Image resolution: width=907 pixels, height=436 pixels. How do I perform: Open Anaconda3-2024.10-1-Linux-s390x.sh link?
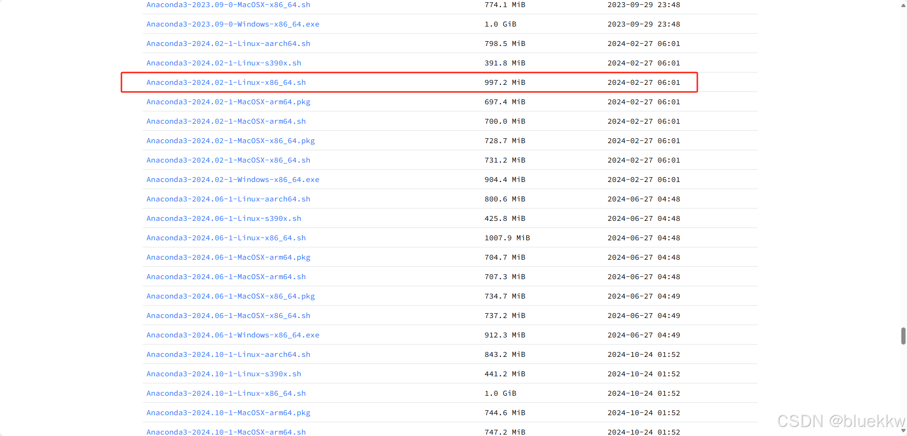click(224, 374)
